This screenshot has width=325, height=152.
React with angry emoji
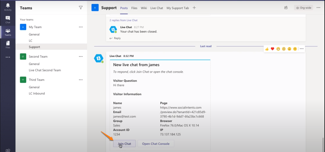(x=295, y=49)
